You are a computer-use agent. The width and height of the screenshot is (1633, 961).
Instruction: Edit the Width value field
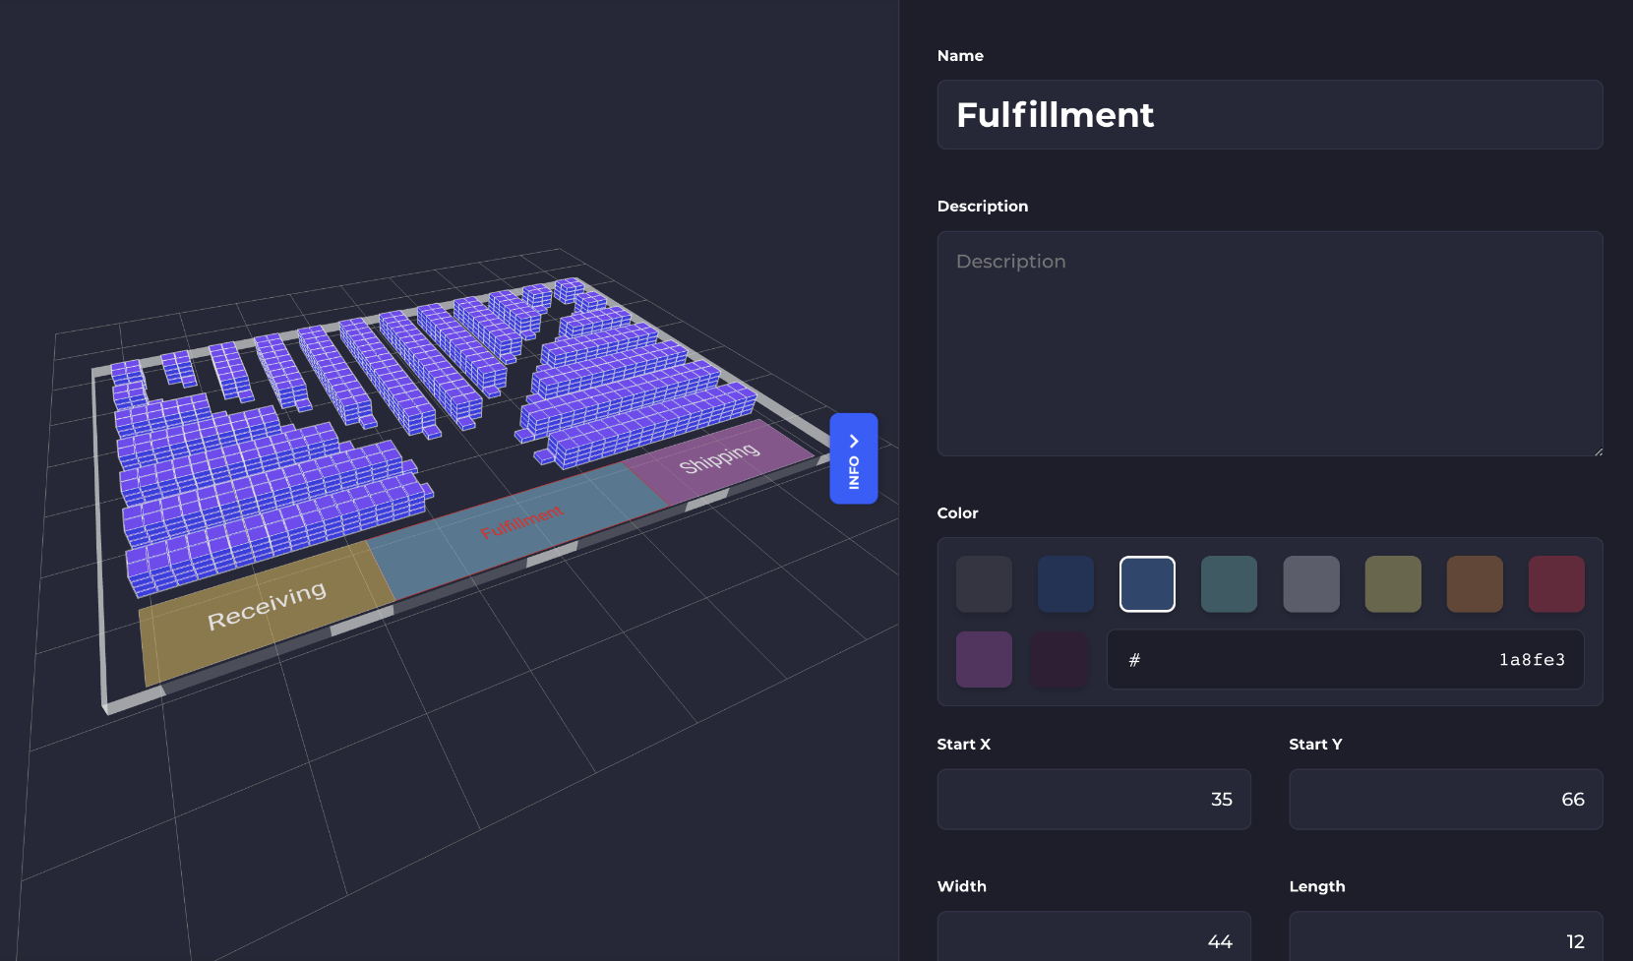pyautogui.click(x=1093, y=939)
